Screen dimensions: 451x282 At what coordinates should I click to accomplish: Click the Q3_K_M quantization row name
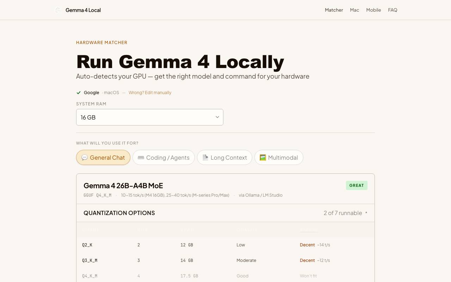click(90, 260)
